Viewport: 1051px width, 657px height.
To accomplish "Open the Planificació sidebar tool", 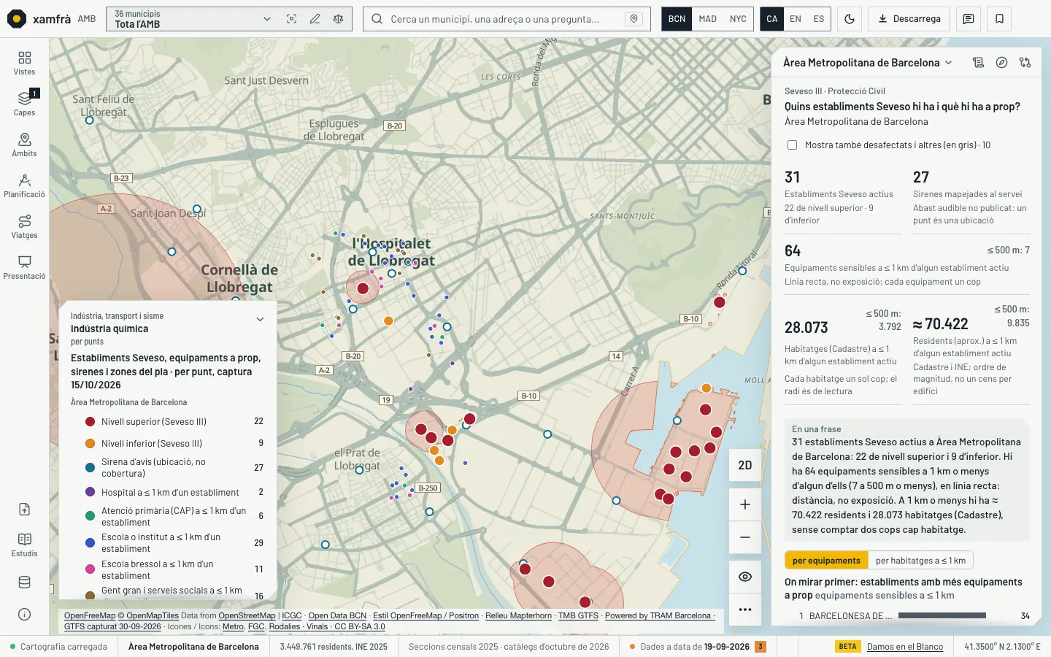I will tap(24, 185).
